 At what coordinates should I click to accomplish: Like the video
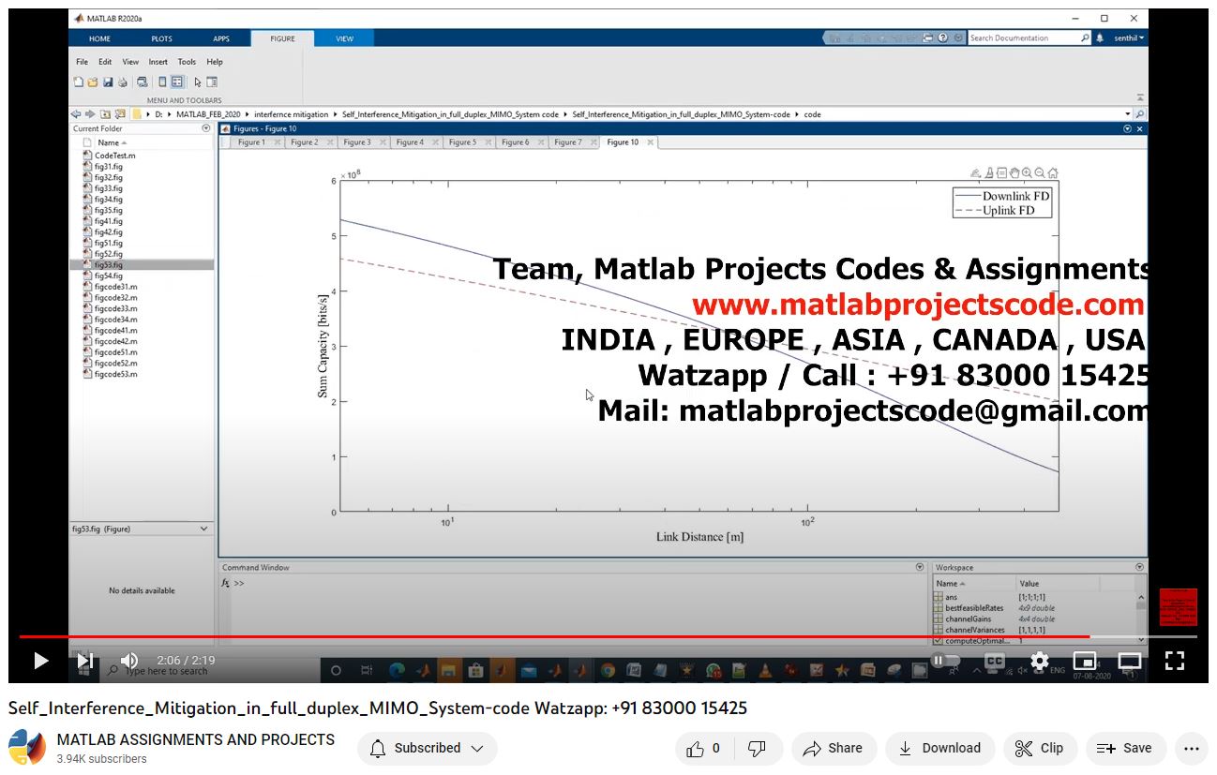703,748
